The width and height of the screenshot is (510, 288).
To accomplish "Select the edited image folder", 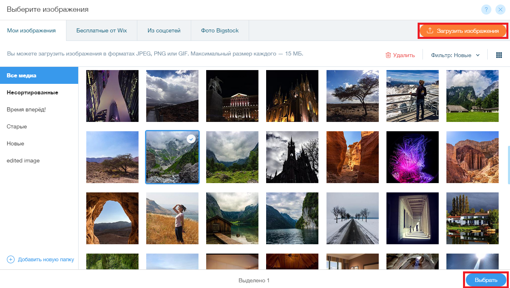I will click(x=39, y=160).
